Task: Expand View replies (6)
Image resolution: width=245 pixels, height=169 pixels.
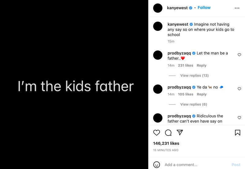Action: pyautogui.click(x=194, y=104)
